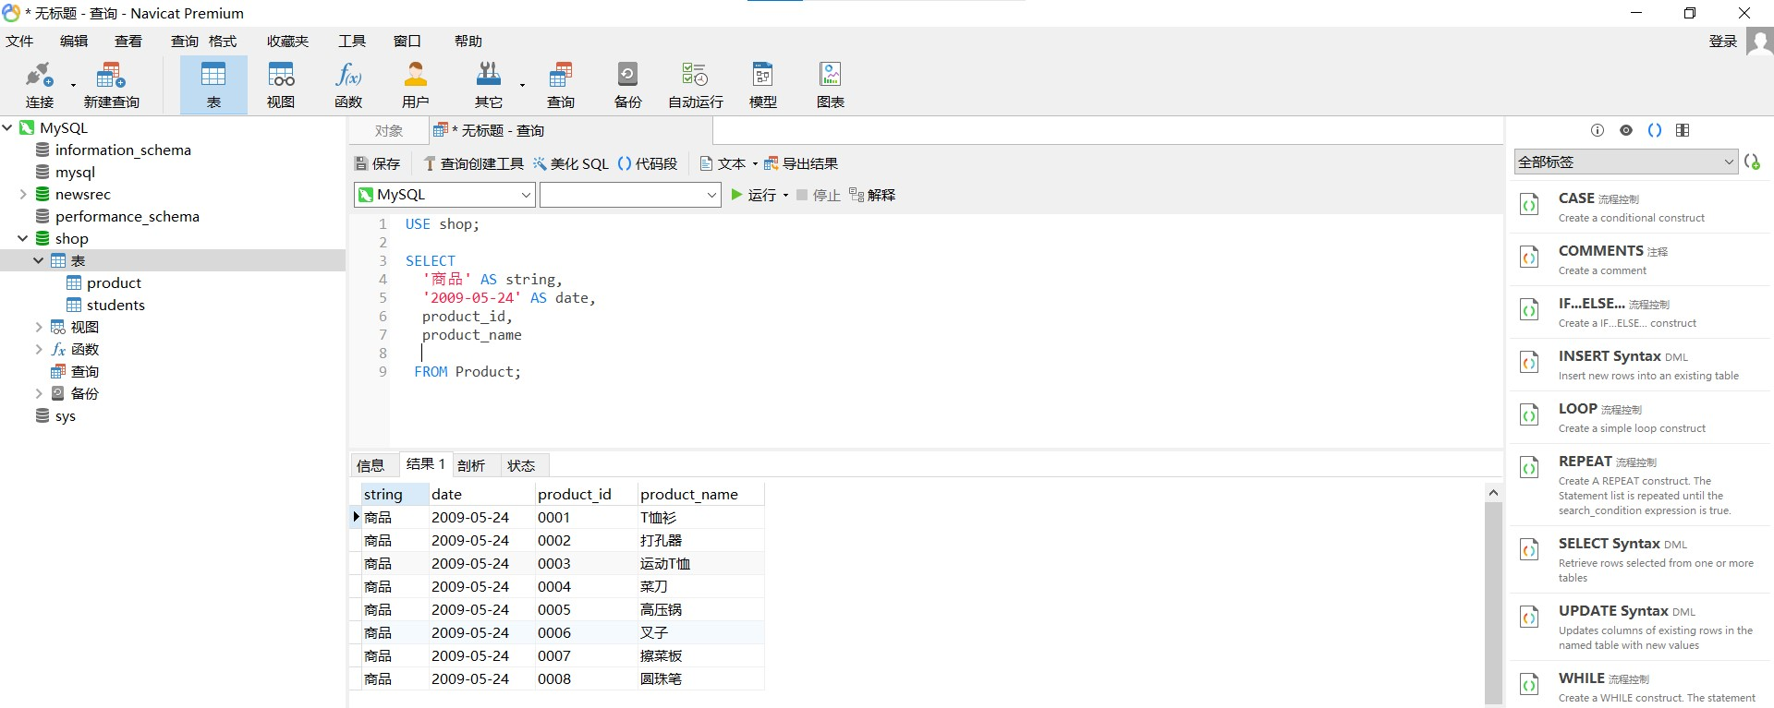
Task: Click the results vertical scrollbar up arrow
Action: click(x=1493, y=493)
